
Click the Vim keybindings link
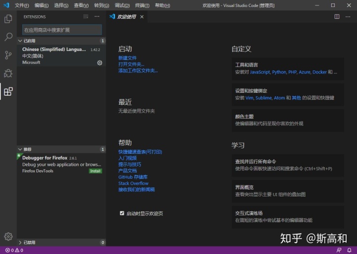249,98
